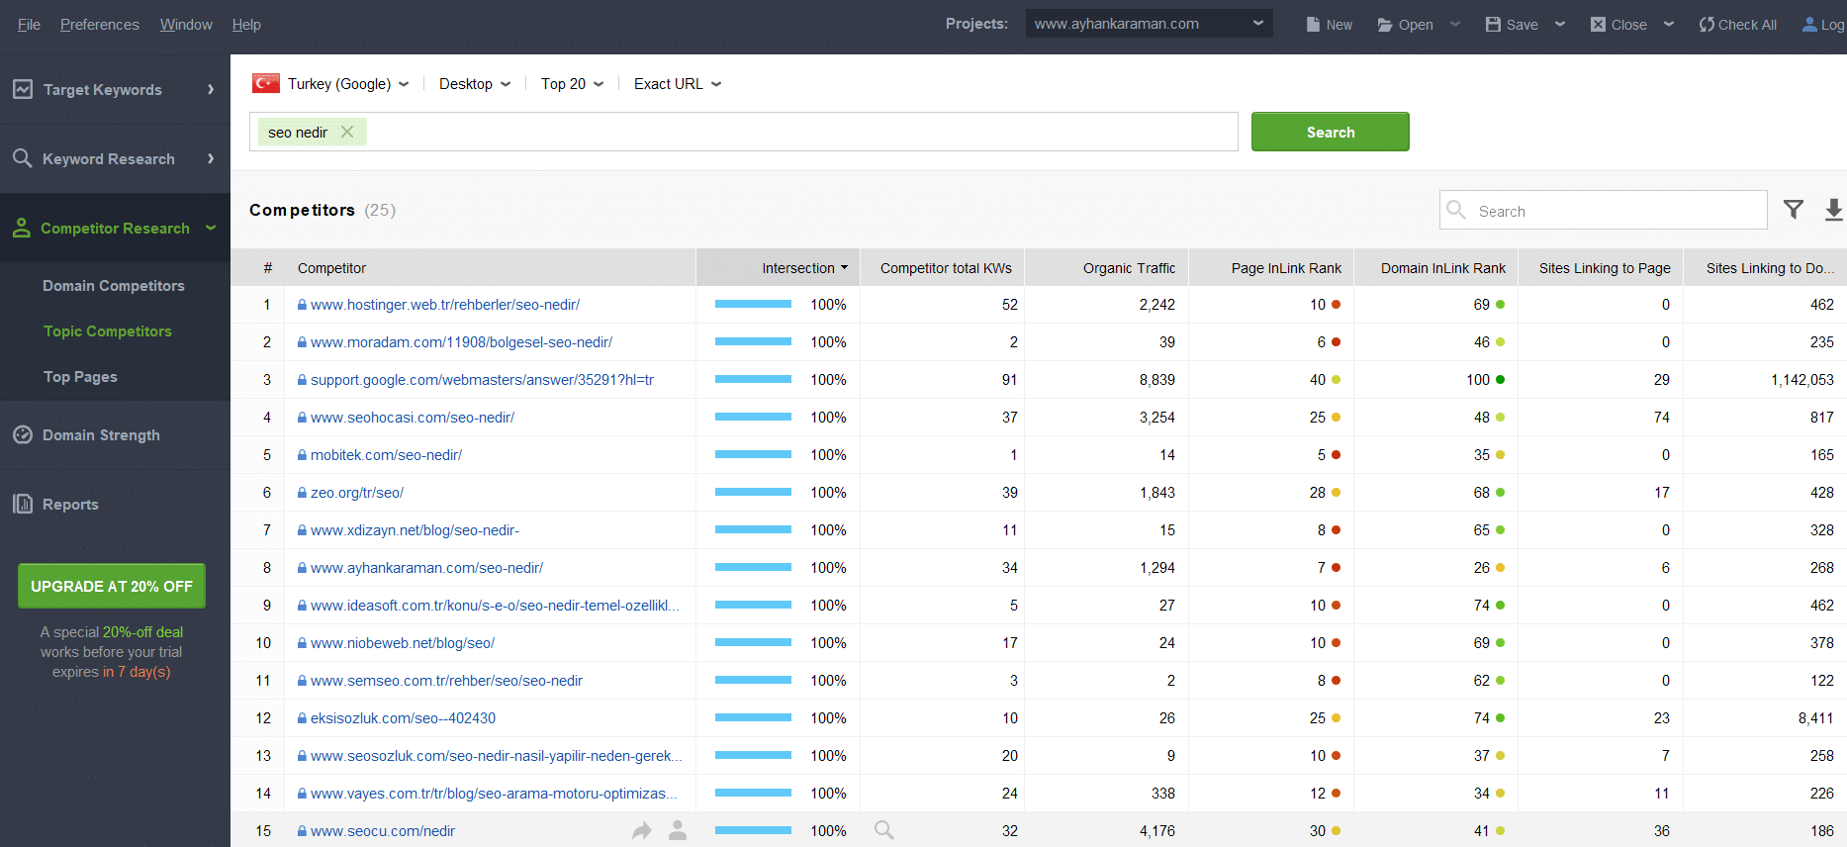
Task: Expand the Save button dropdown arrow
Action: point(1560,24)
